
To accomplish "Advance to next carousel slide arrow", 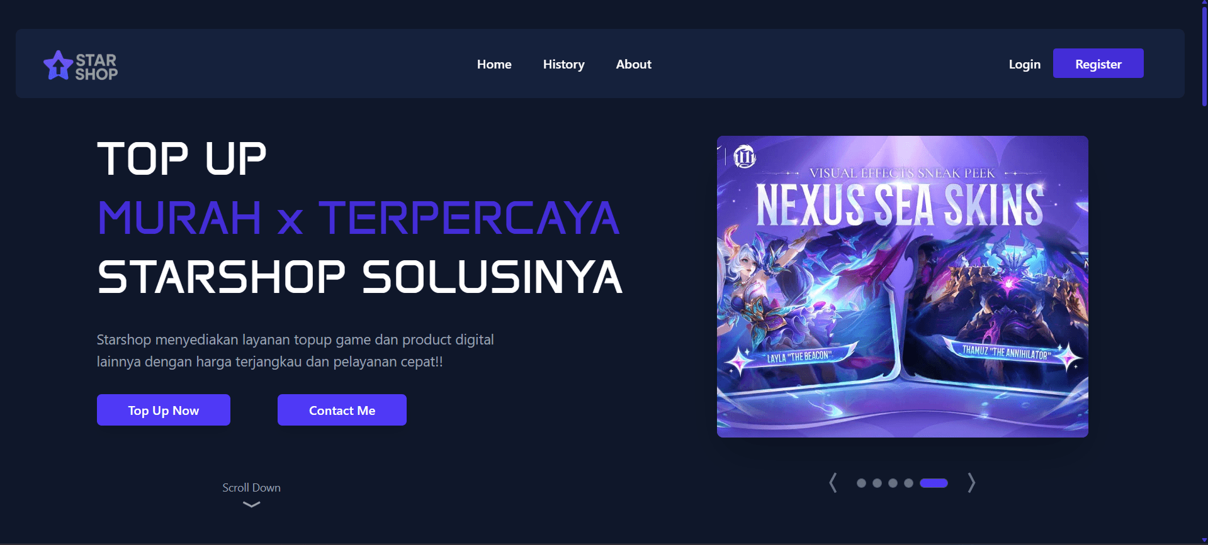I will pos(971,483).
